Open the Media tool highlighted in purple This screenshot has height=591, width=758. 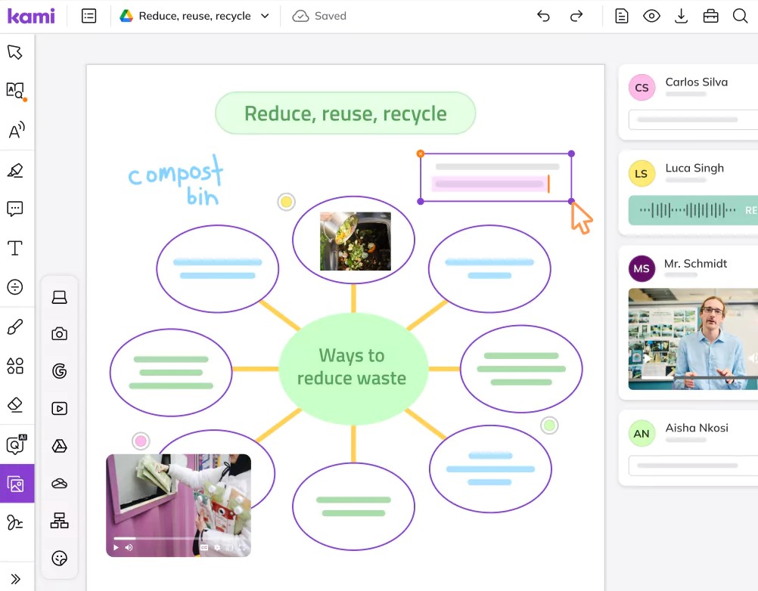[16, 484]
